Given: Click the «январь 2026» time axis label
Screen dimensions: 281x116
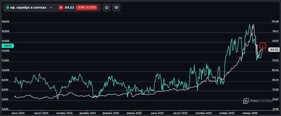Looking at the screenshot, I should coord(250,113).
